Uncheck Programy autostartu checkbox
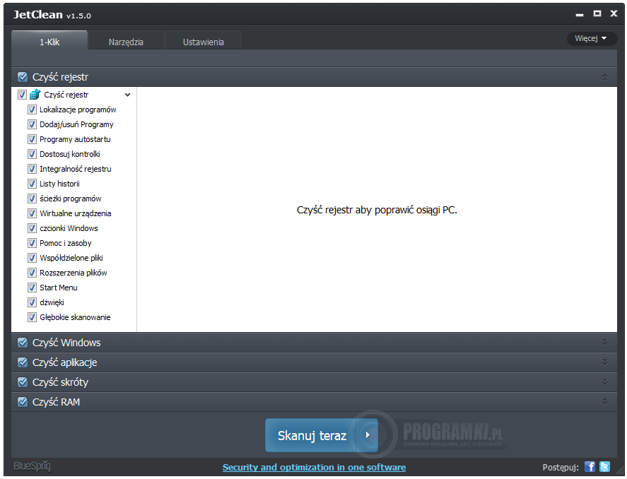This screenshot has height=479, width=627. point(32,139)
